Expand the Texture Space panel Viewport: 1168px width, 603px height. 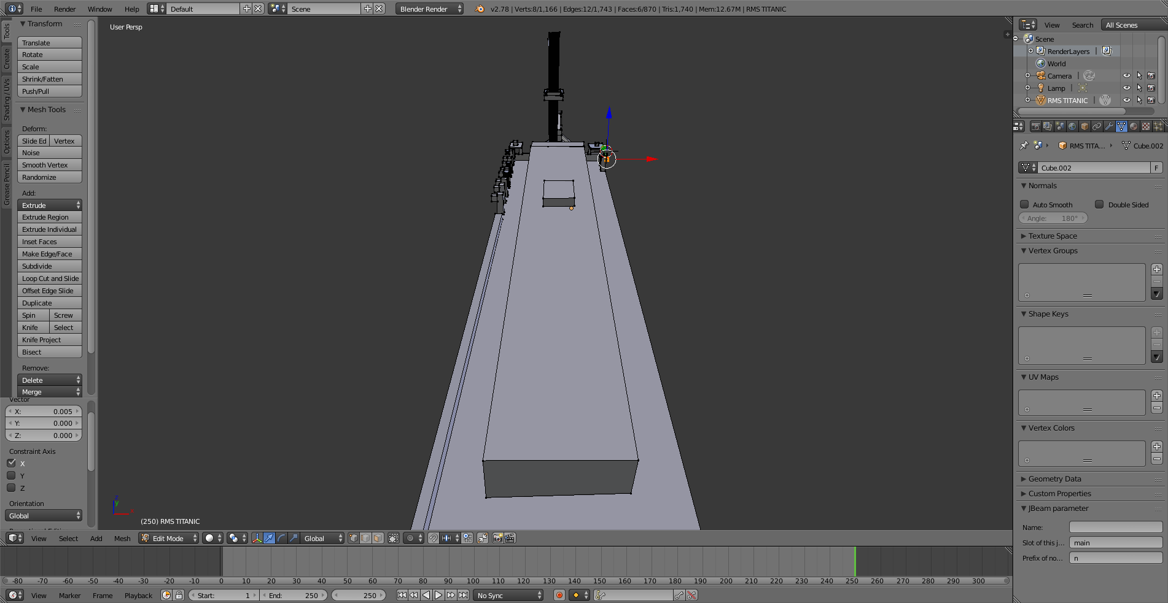(1053, 236)
